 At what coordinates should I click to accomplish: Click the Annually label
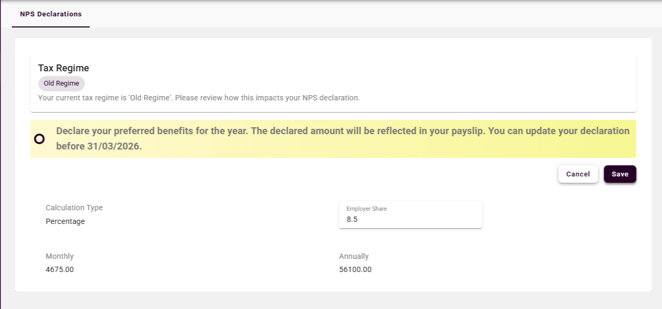[x=354, y=256]
